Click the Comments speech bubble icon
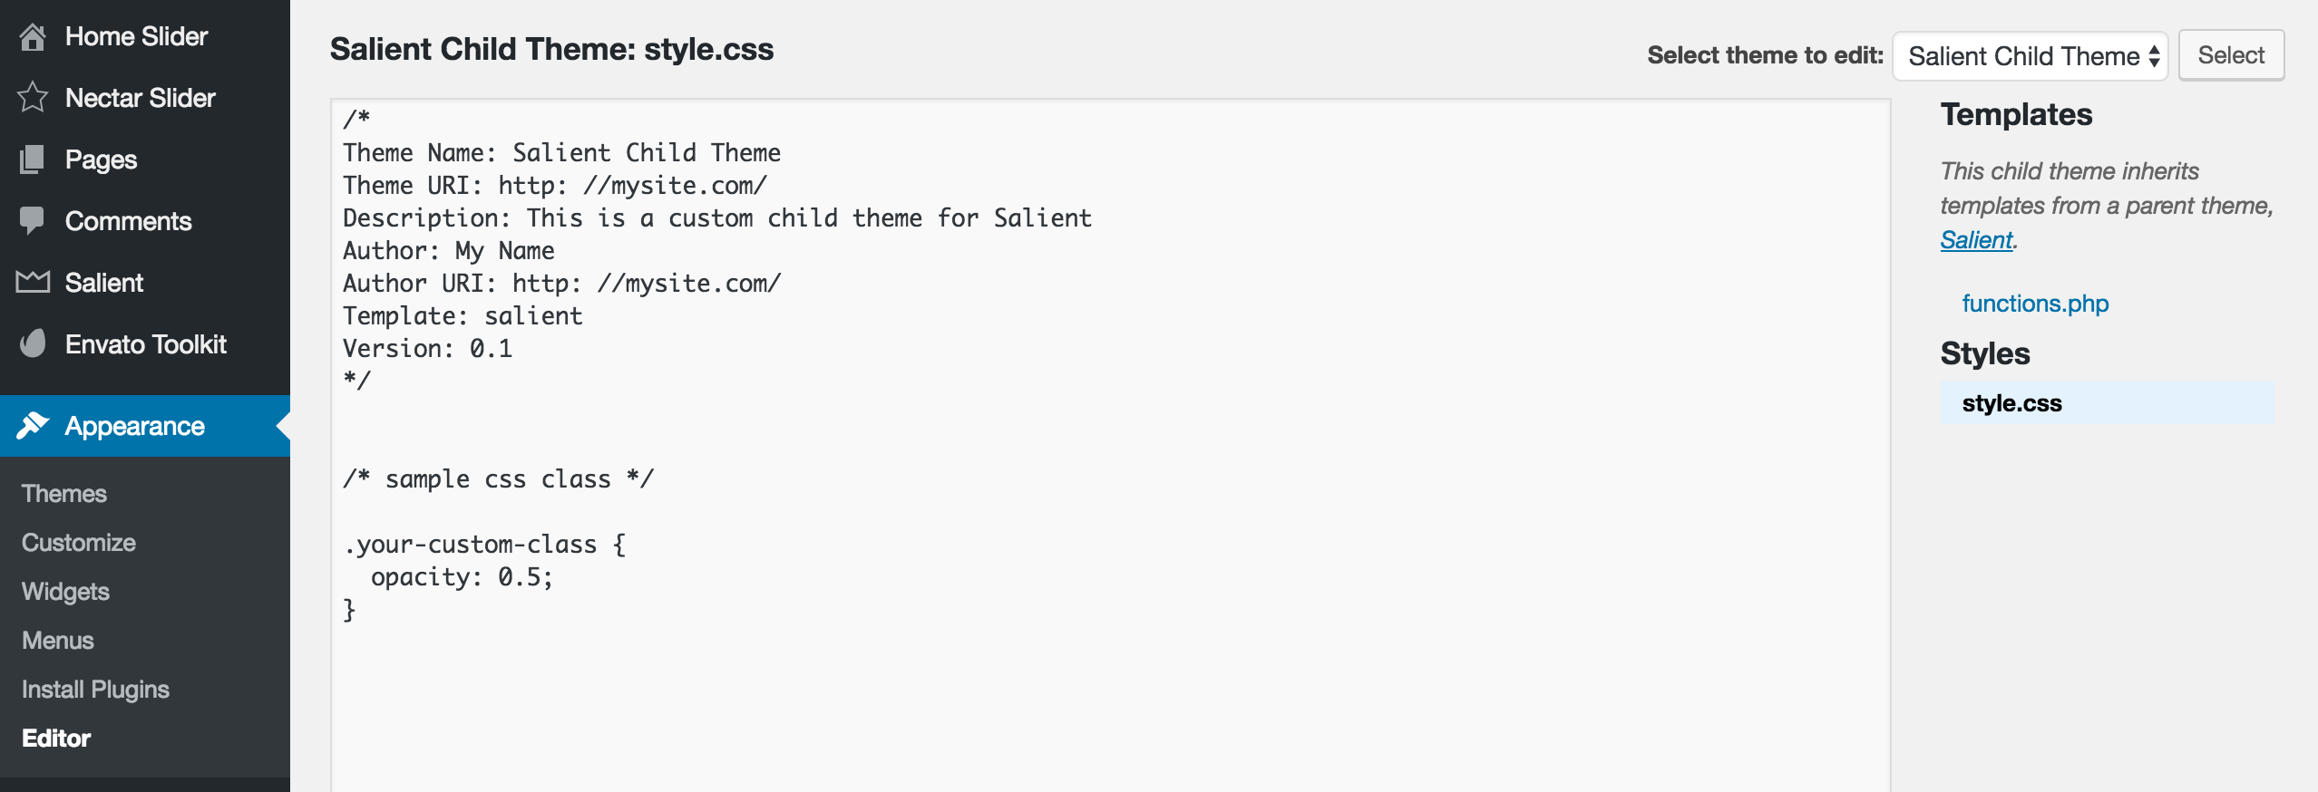This screenshot has width=2318, height=792. [x=33, y=221]
